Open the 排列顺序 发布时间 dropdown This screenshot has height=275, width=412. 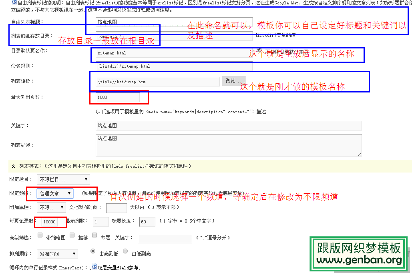[x=57, y=254]
